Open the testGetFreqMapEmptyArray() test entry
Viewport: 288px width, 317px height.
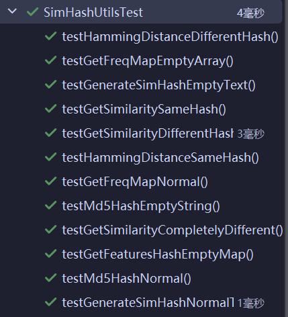148,61
